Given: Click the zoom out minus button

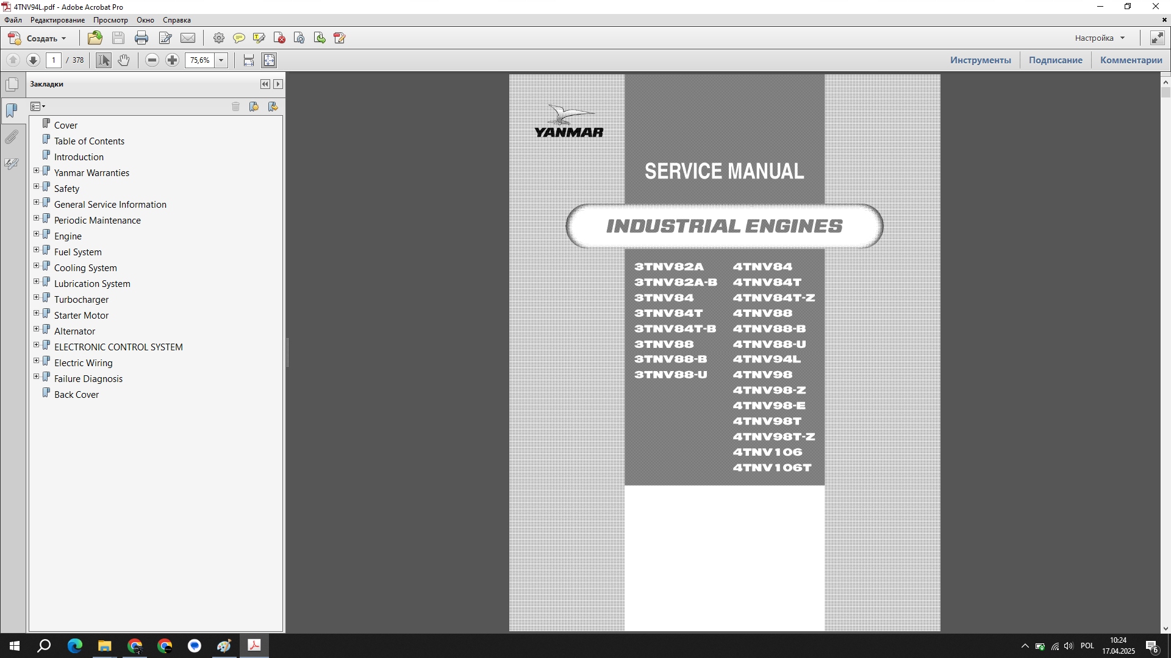Looking at the screenshot, I should click(152, 60).
